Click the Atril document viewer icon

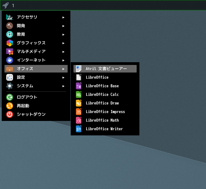coord(79,69)
